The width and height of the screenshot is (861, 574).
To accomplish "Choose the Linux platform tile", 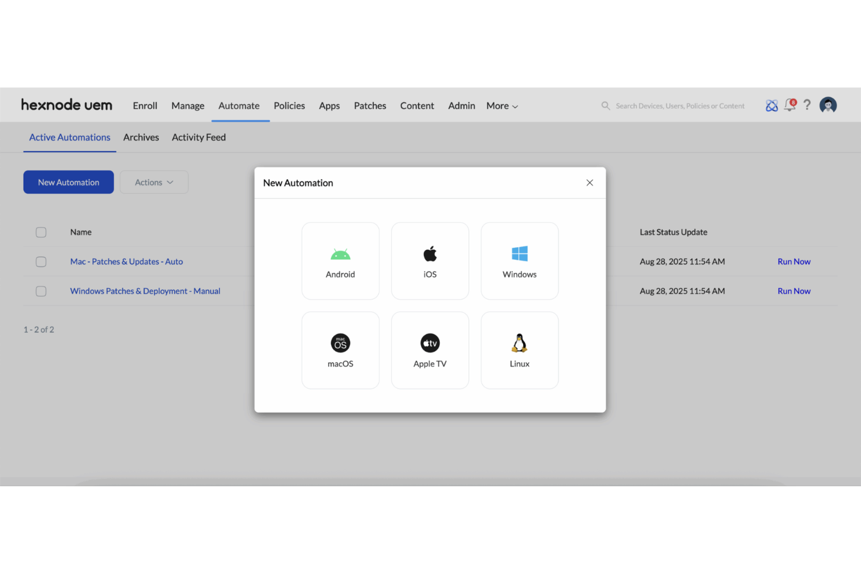I will (520, 350).
